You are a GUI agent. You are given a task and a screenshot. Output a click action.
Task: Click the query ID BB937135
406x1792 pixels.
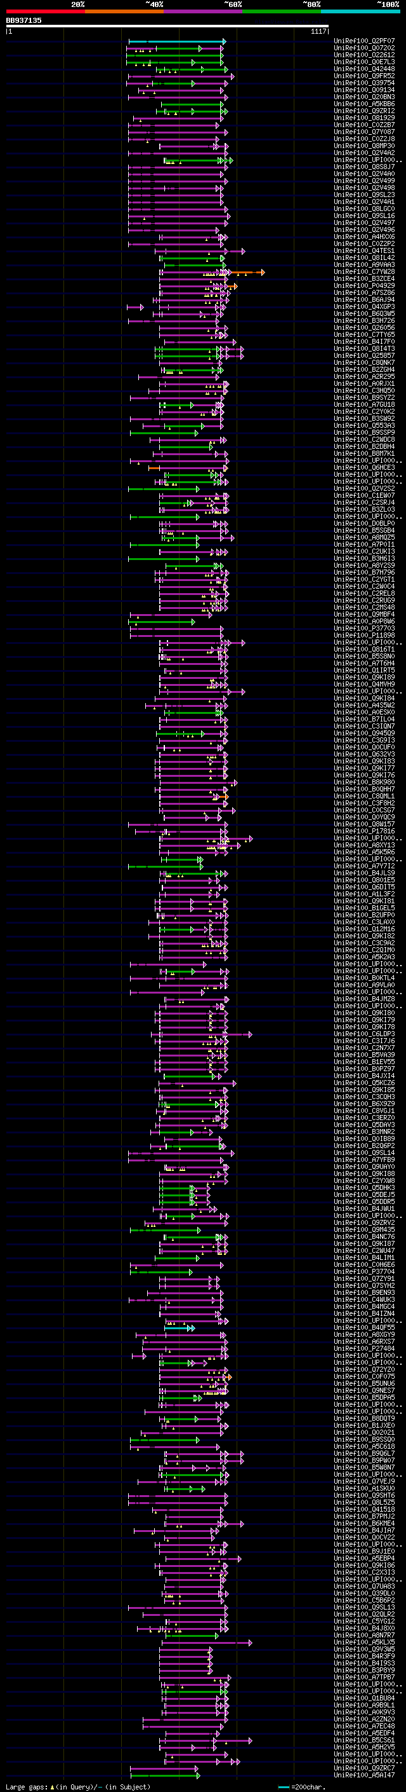[x=23, y=20]
